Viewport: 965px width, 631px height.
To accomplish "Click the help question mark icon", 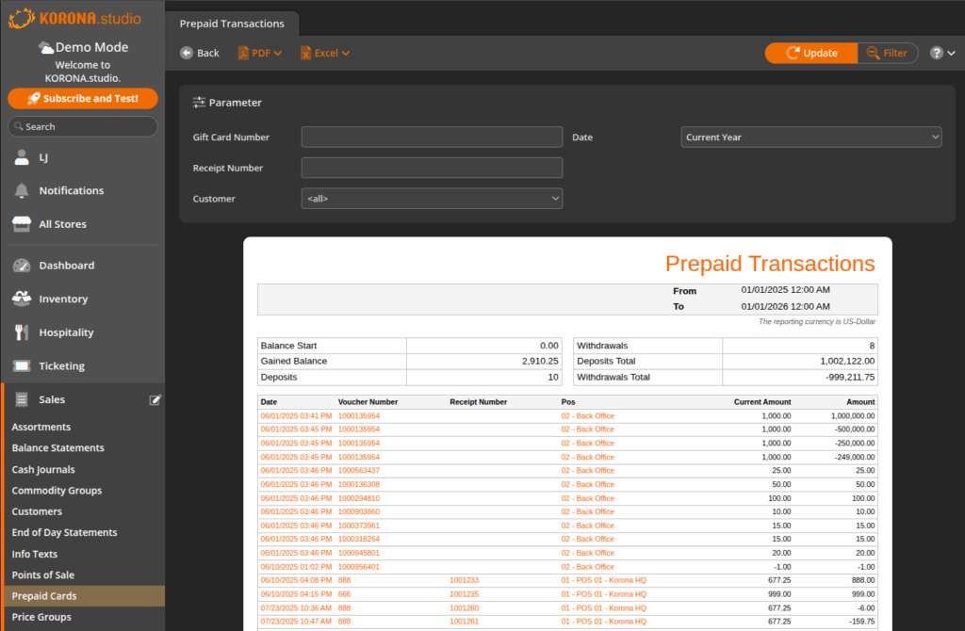I will [x=936, y=53].
